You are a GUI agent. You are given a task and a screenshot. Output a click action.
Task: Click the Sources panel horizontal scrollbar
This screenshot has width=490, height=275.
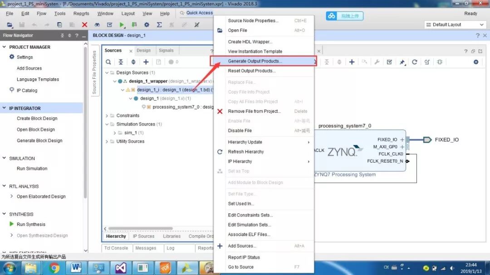(x=140, y=228)
